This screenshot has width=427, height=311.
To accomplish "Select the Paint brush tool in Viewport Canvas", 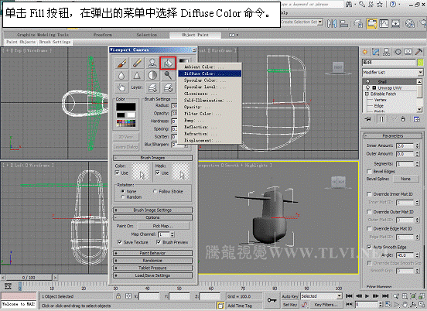I will point(121,63).
